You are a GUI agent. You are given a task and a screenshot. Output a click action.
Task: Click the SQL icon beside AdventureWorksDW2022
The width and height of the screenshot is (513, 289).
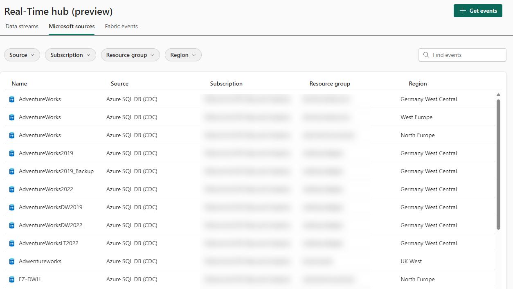(x=11, y=225)
